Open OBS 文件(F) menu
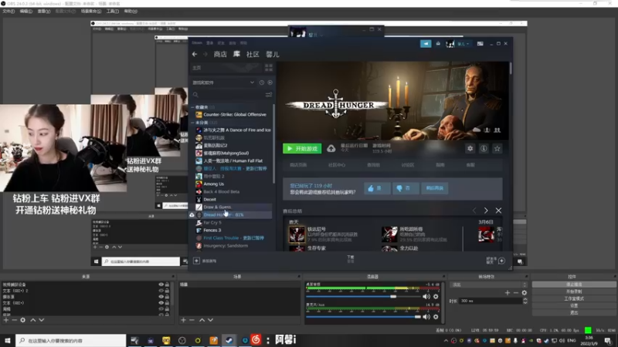 pos(8,12)
